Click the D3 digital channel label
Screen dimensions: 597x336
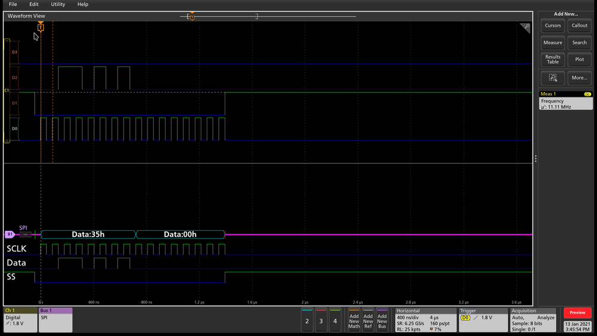pos(14,52)
